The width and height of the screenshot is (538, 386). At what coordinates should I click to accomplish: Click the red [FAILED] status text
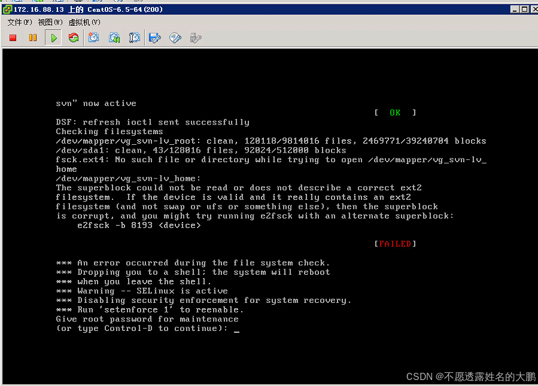tap(395, 244)
